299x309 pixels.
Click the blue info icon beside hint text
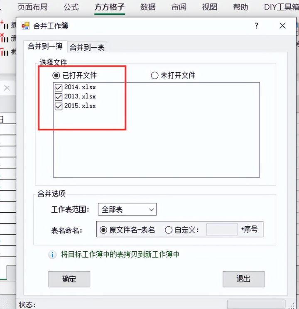click(52, 255)
